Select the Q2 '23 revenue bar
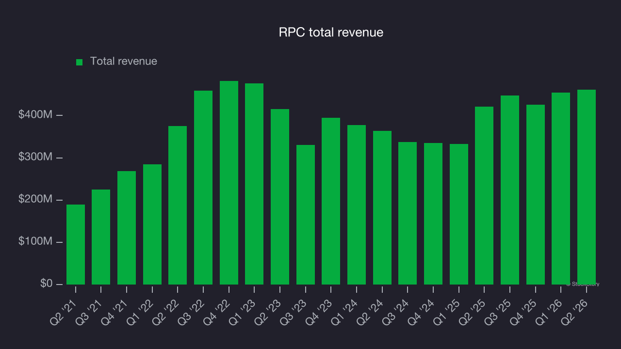This screenshot has height=349, width=621. tap(280, 197)
